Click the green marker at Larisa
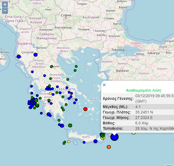Image resolution: width=174 pixels, height=166 pixels. pyautogui.click(x=51, y=66)
